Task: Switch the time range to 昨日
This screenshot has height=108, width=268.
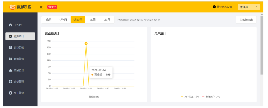Action: pyautogui.click(x=49, y=20)
